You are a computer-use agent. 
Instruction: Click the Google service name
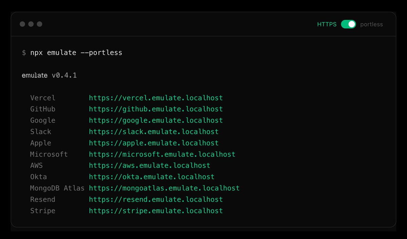43,121
